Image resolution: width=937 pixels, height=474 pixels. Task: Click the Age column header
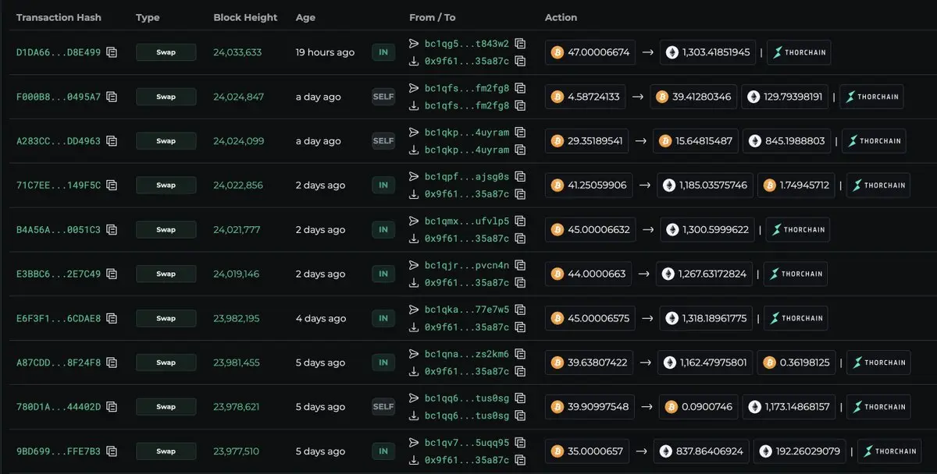(305, 17)
